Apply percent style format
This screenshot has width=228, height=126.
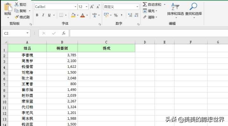pos(116,15)
